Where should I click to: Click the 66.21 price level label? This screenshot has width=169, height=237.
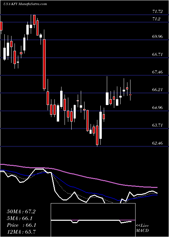(158, 90)
